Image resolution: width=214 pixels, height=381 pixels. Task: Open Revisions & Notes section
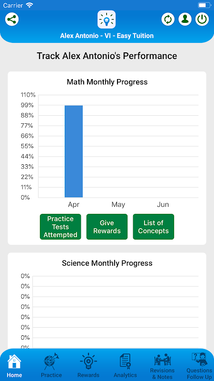click(x=162, y=367)
